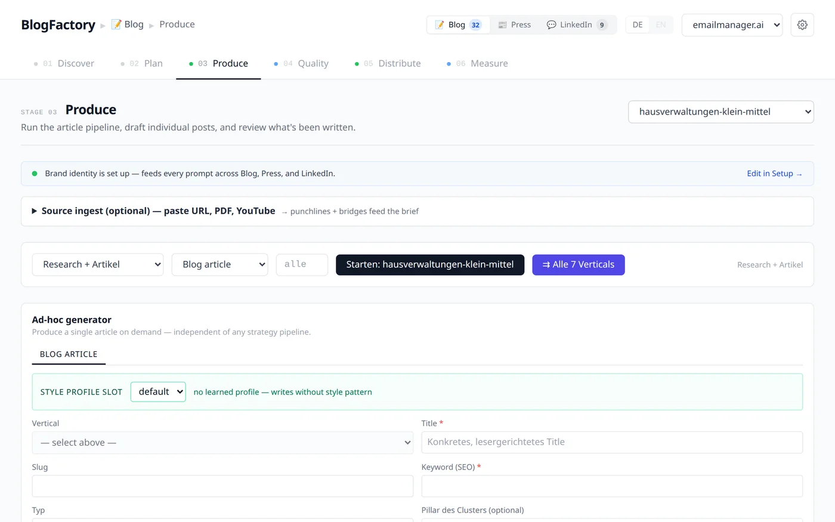Viewport: 835px width, 522px height.
Task: Click the Alle 7 Verticals button
Action: (x=579, y=265)
